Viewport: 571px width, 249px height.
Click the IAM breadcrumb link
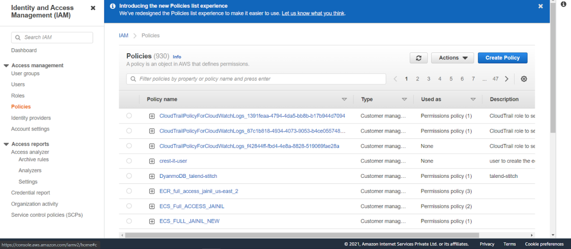(123, 36)
